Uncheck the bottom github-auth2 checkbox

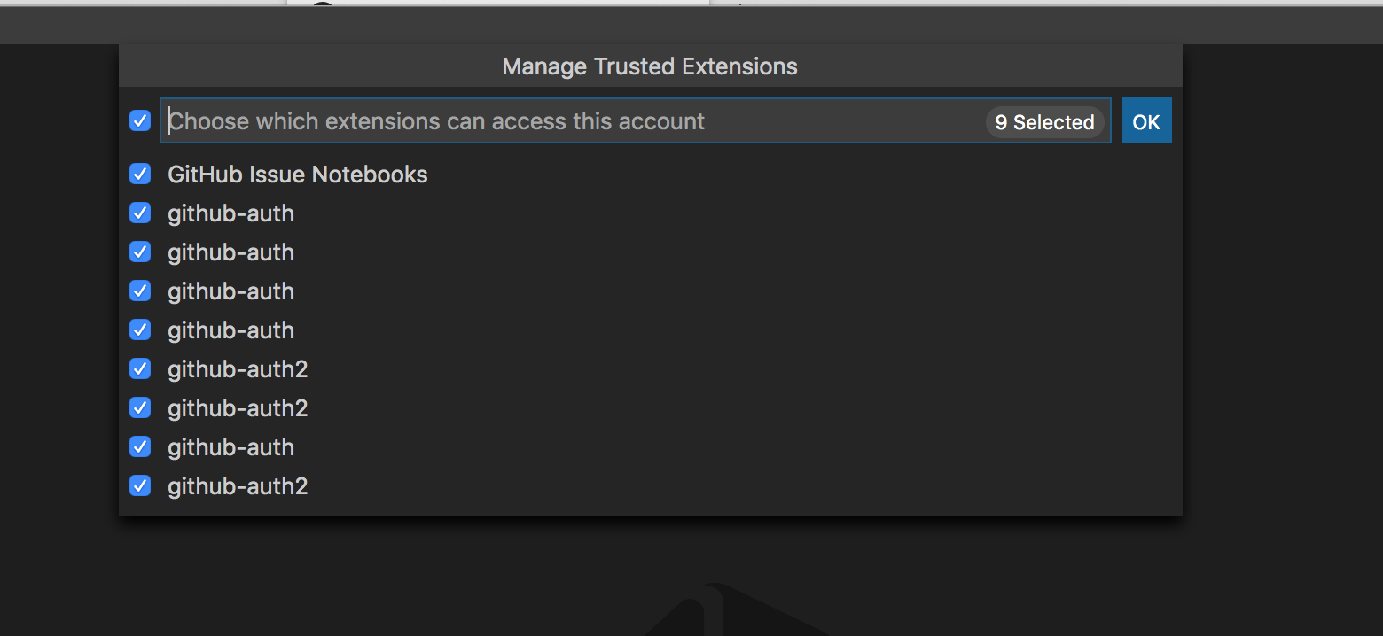[x=140, y=485]
